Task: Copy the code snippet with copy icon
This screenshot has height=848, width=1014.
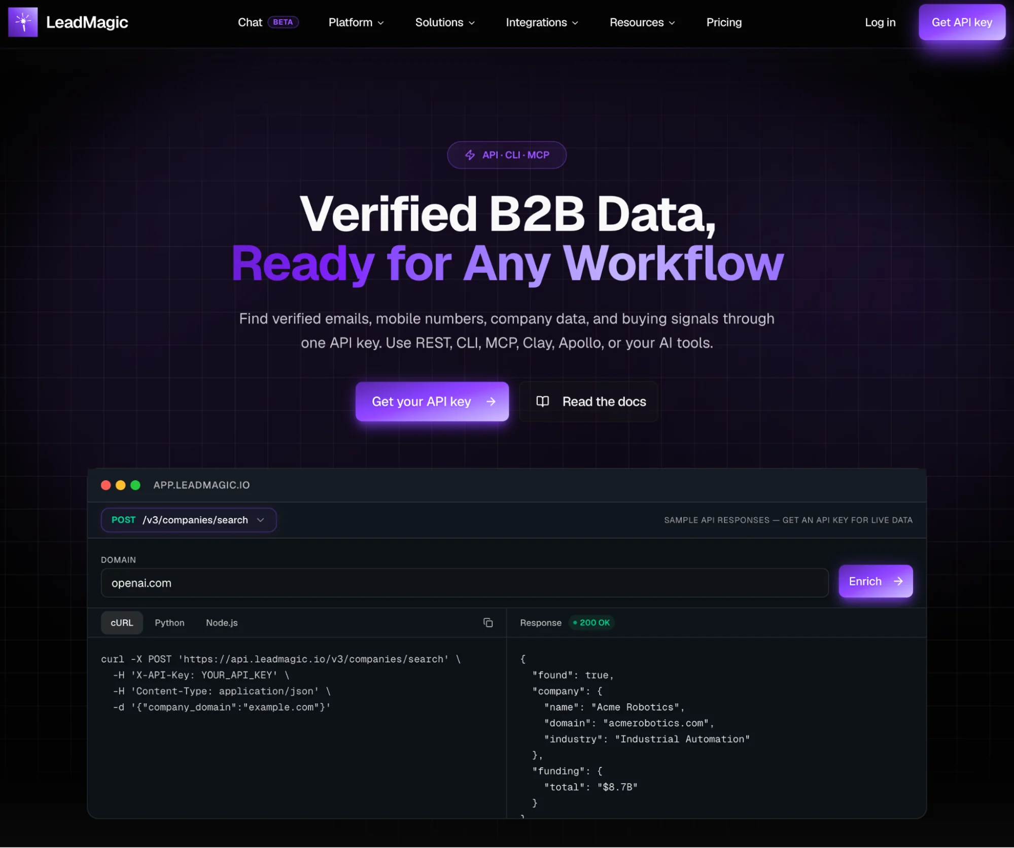Action: pos(488,622)
